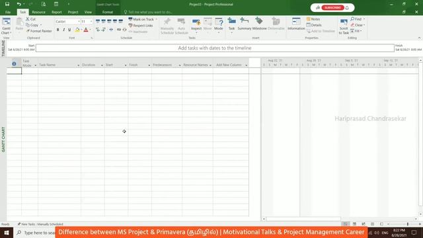
Task: Open the Add New Column dropdown
Action: 246,65
